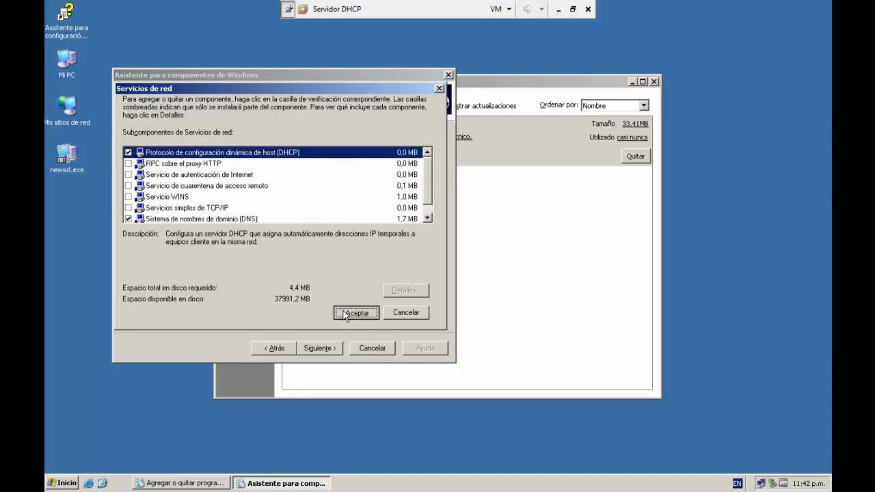Select the newsid.exe desktop icon
Screen dimensions: 875x492
point(67,159)
